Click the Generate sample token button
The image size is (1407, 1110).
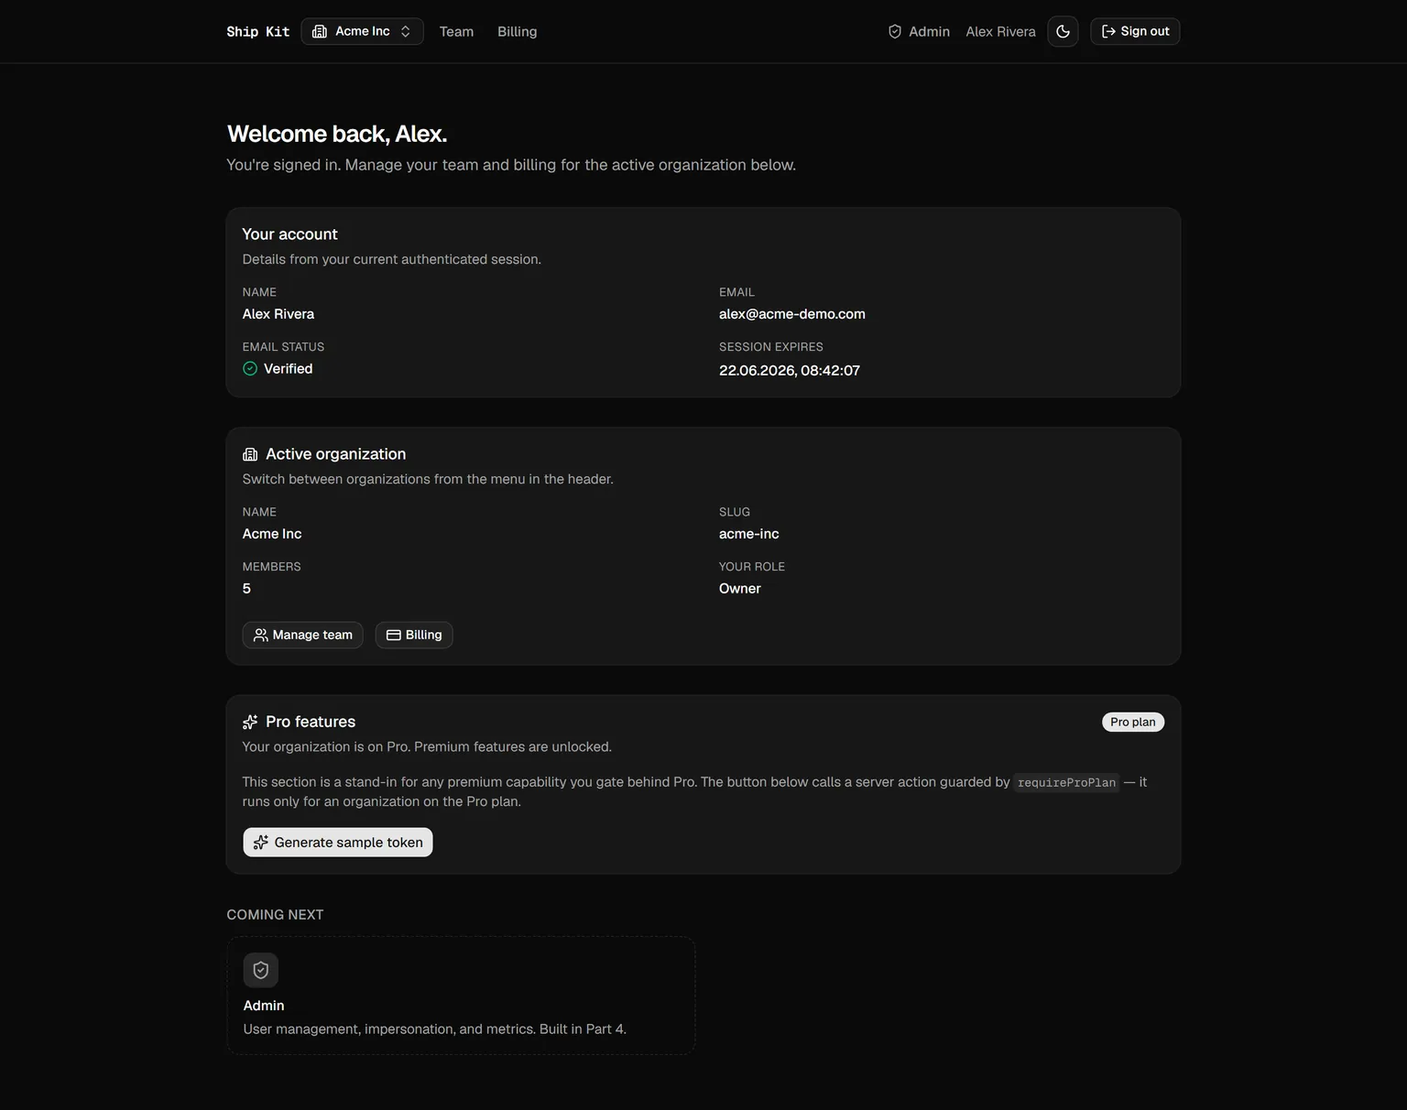pyautogui.click(x=338, y=843)
